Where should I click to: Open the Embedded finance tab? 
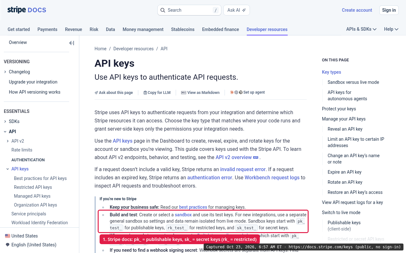click(220, 29)
